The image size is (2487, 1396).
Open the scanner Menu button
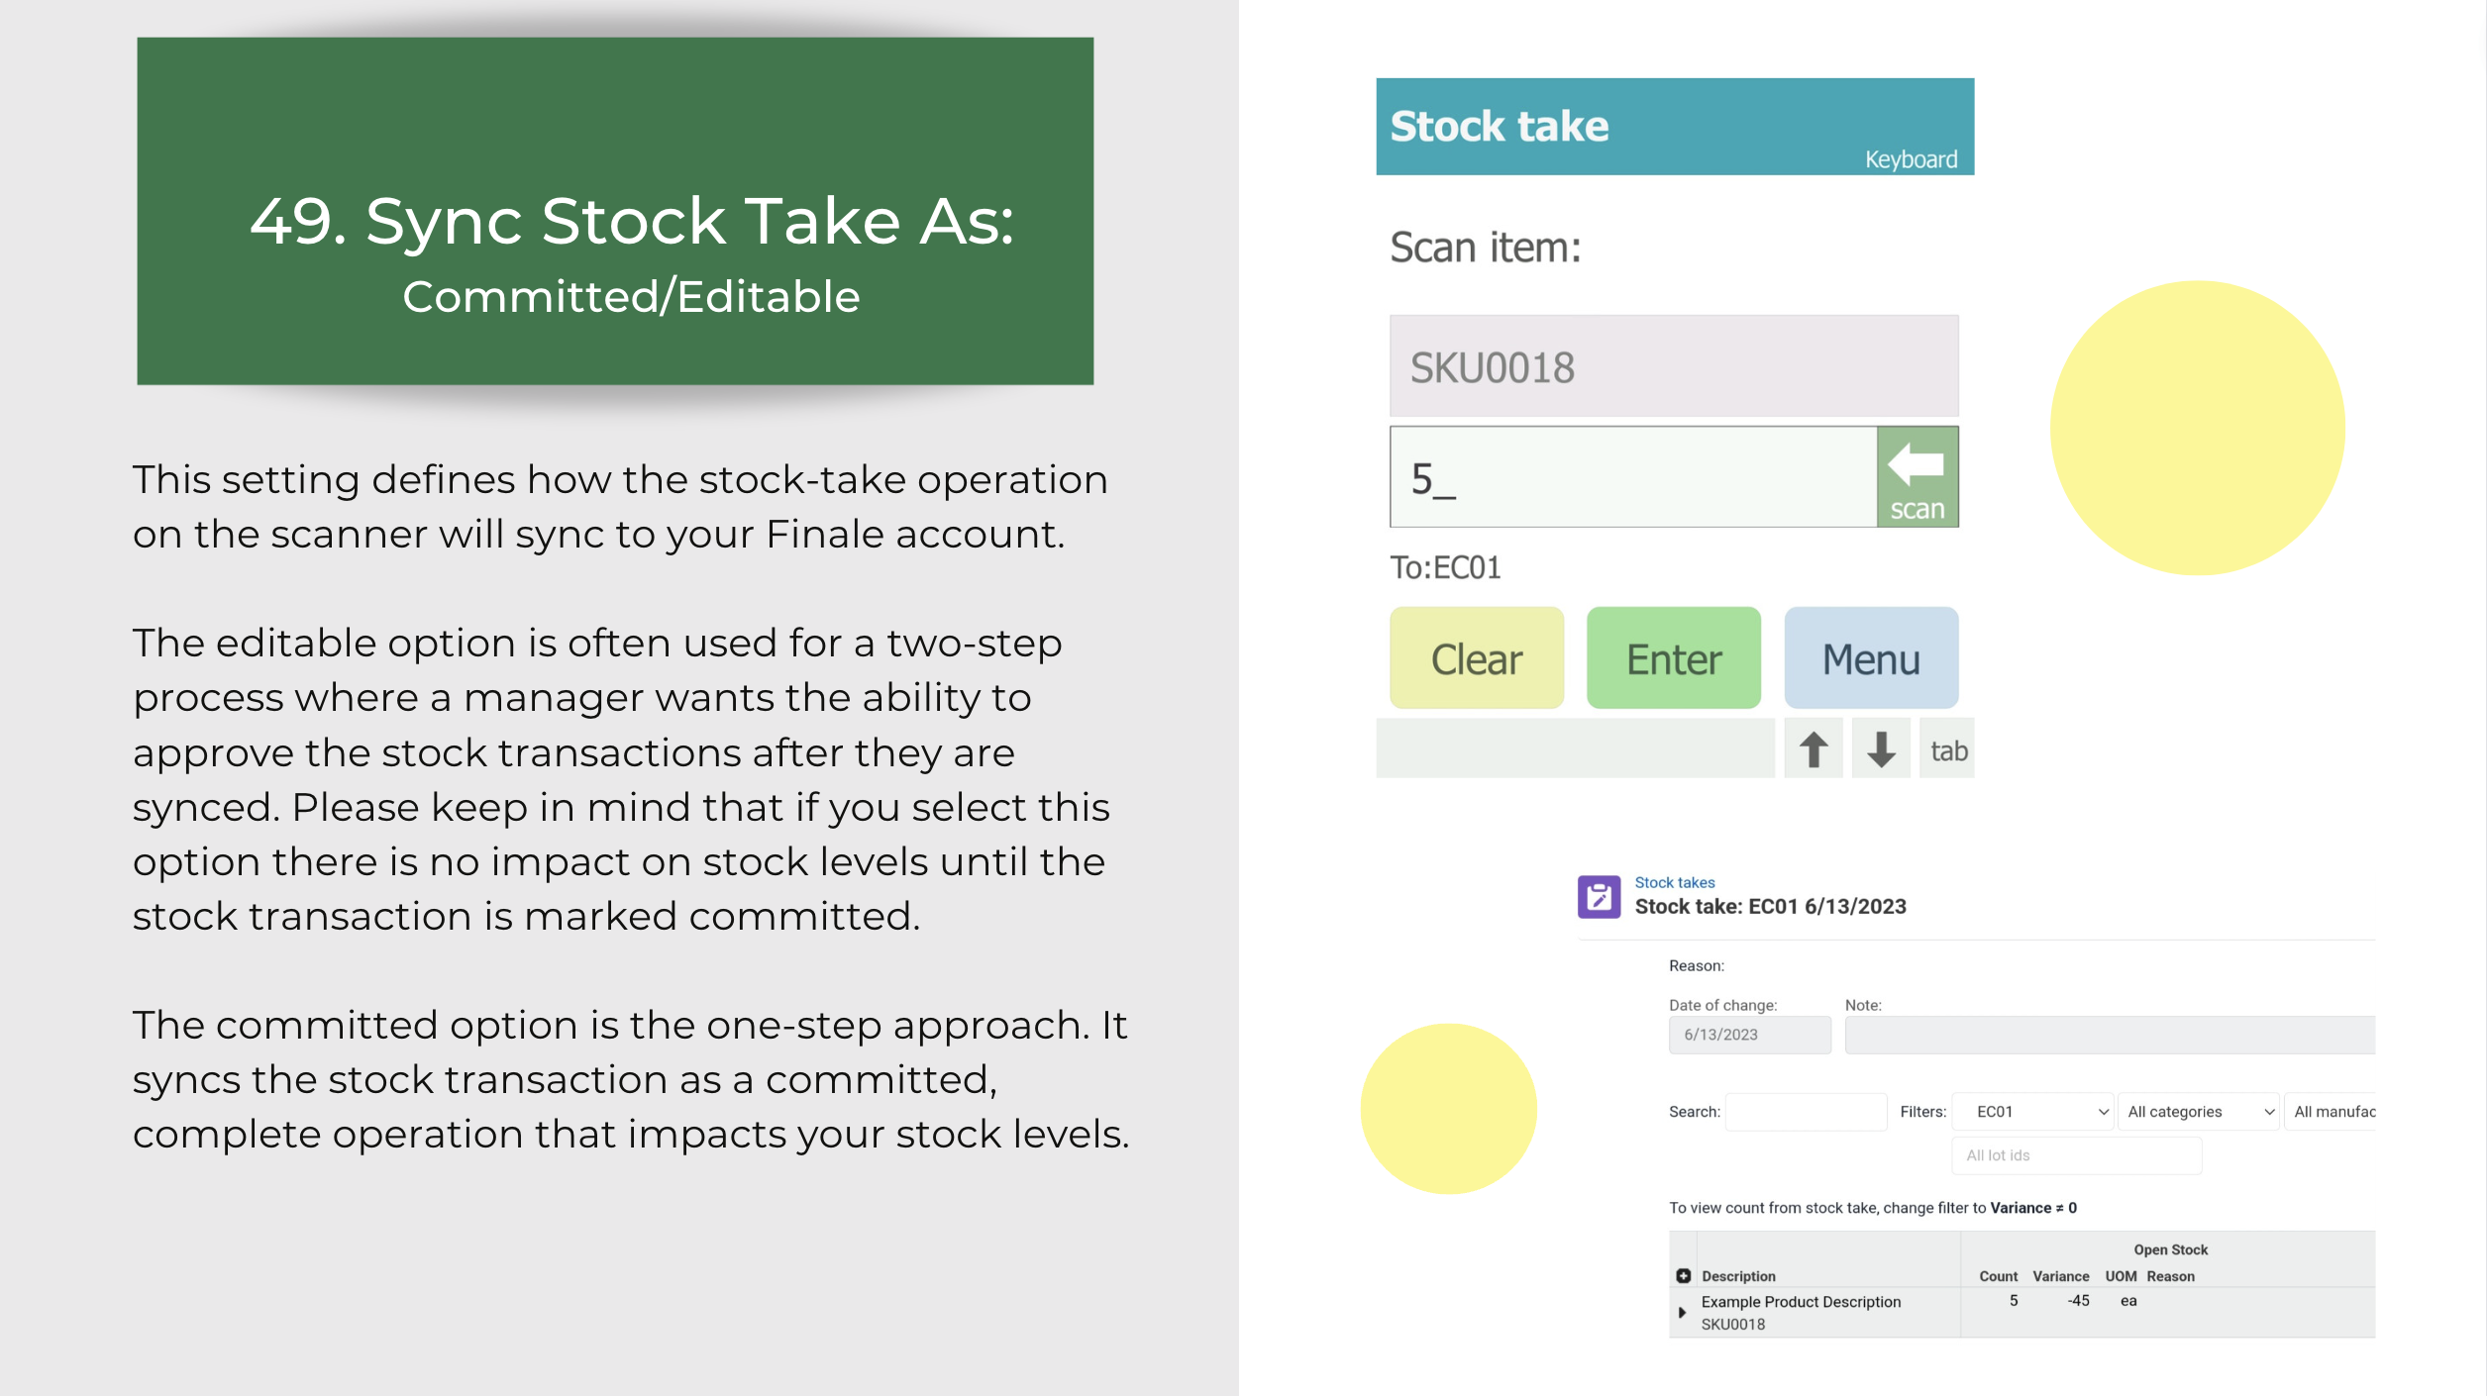pyautogui.click(x=1871, y=658)
